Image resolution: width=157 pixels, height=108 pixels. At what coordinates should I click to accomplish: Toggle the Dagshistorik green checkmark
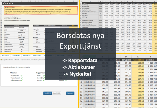pos(22,76)
